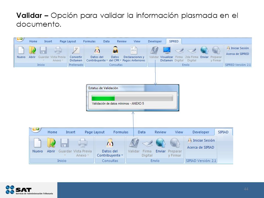Click Enviar globe icon in SIPRED ribbon

(x=204, y=52)
